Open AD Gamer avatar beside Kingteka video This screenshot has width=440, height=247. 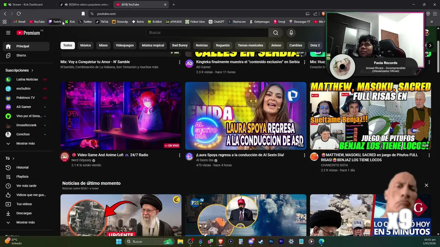click(x=189, y=64)
